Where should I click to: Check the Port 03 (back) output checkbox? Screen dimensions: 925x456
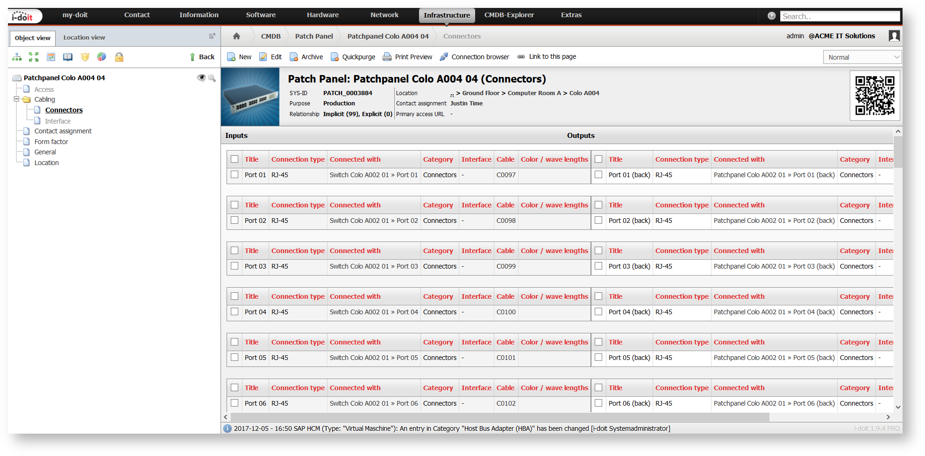598,266
